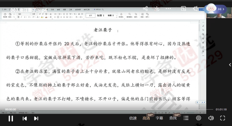Viewport: 232px width, 126px height.
Task: Increase paragraph indent
Action: click(67, 14)
